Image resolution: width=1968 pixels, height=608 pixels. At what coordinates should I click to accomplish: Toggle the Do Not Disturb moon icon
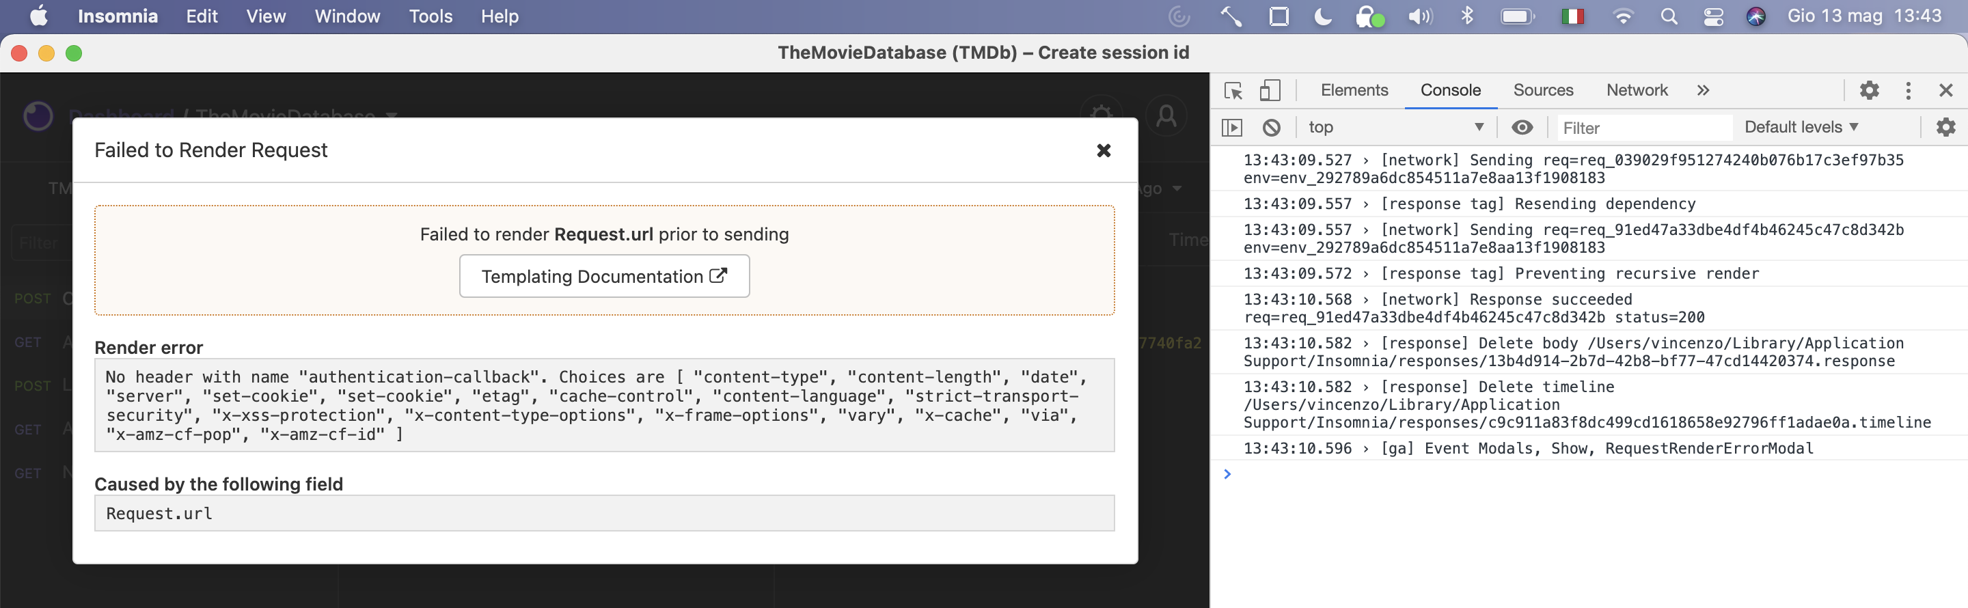pyautogui.click(x=1323, y=16)
